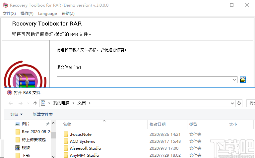Select 下载 in the navigation pane
255x158 pixels.
tap(26, 155)
